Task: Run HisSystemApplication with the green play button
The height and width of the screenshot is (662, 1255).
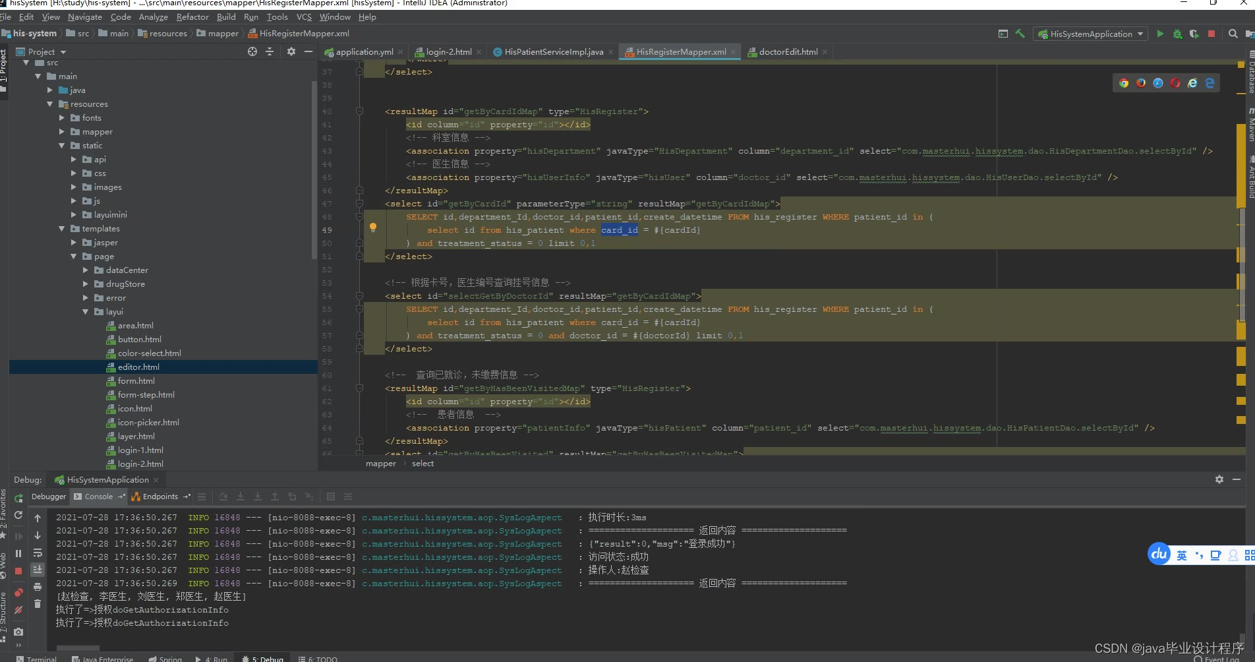Action: 1160,34
